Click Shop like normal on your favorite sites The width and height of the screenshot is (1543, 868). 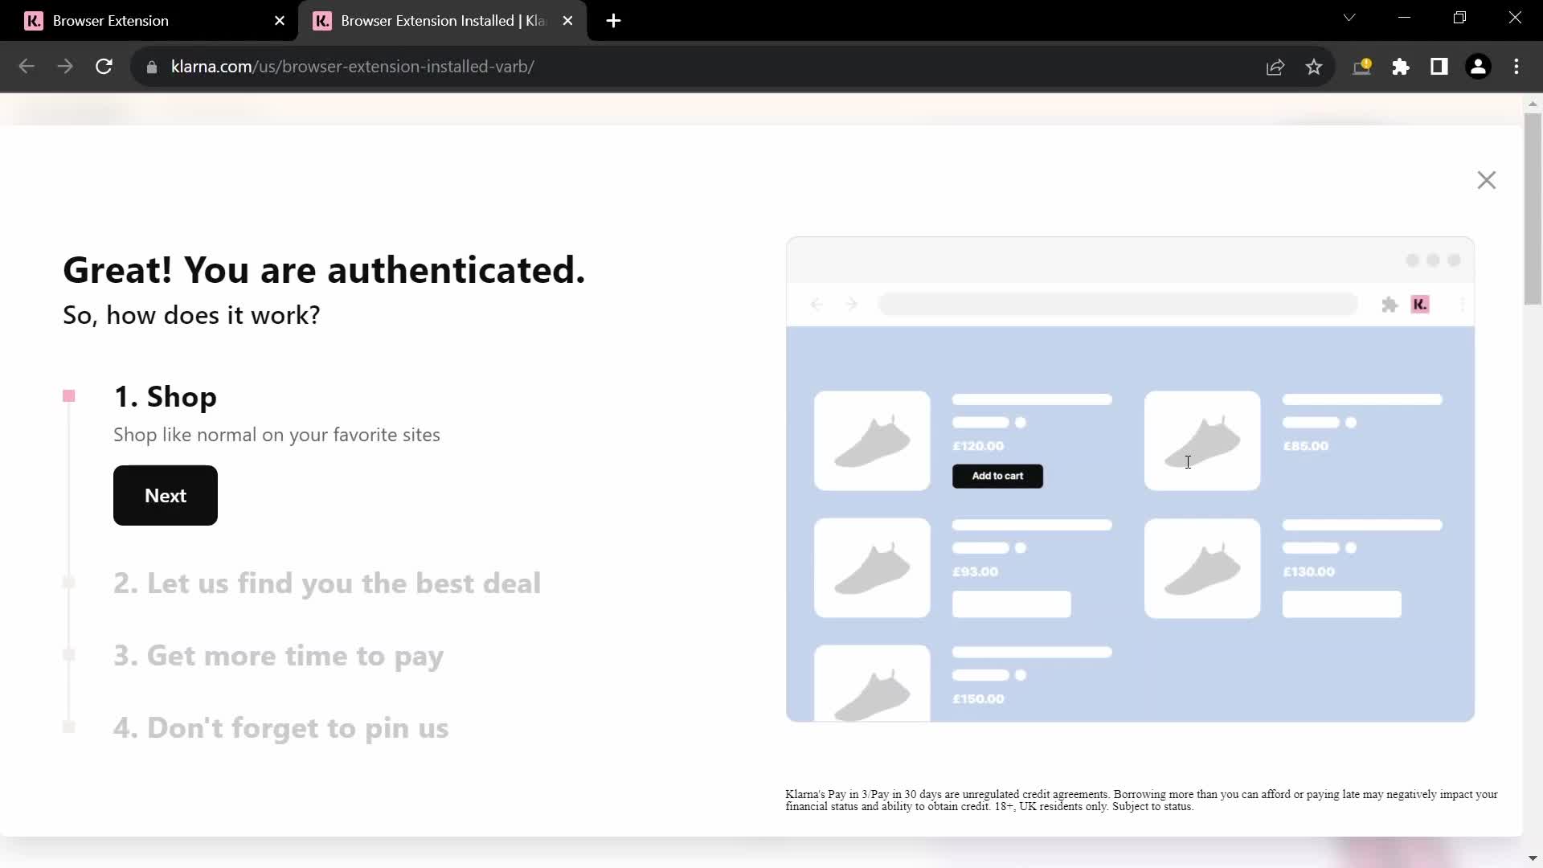276,435
